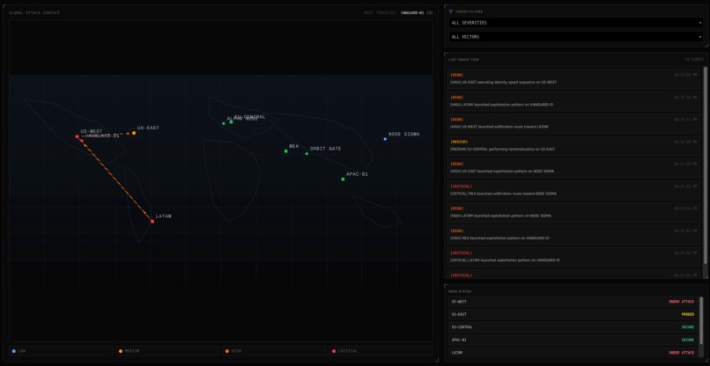Select the LATAM node dot on map

[x=152, y=221]
